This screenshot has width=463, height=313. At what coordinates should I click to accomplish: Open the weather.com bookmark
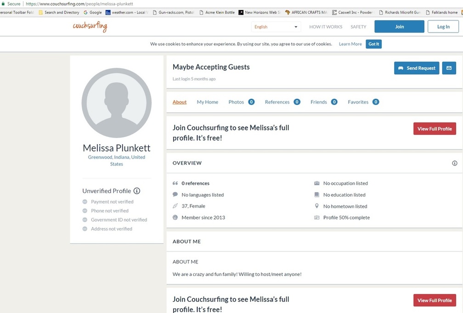[127, 12]
